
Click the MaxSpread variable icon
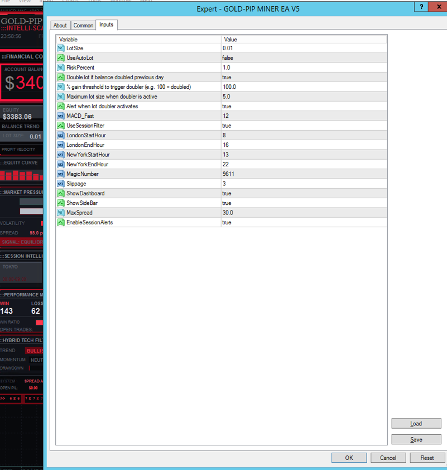61,213
